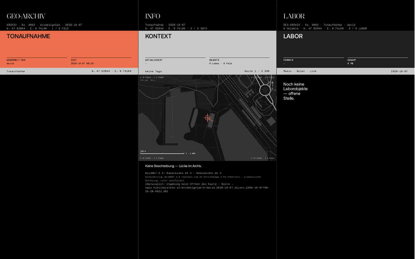Click 'Keine Beschreibung — Lücke im Archiv.'
The image size is (415, 259).
point(173,166)
